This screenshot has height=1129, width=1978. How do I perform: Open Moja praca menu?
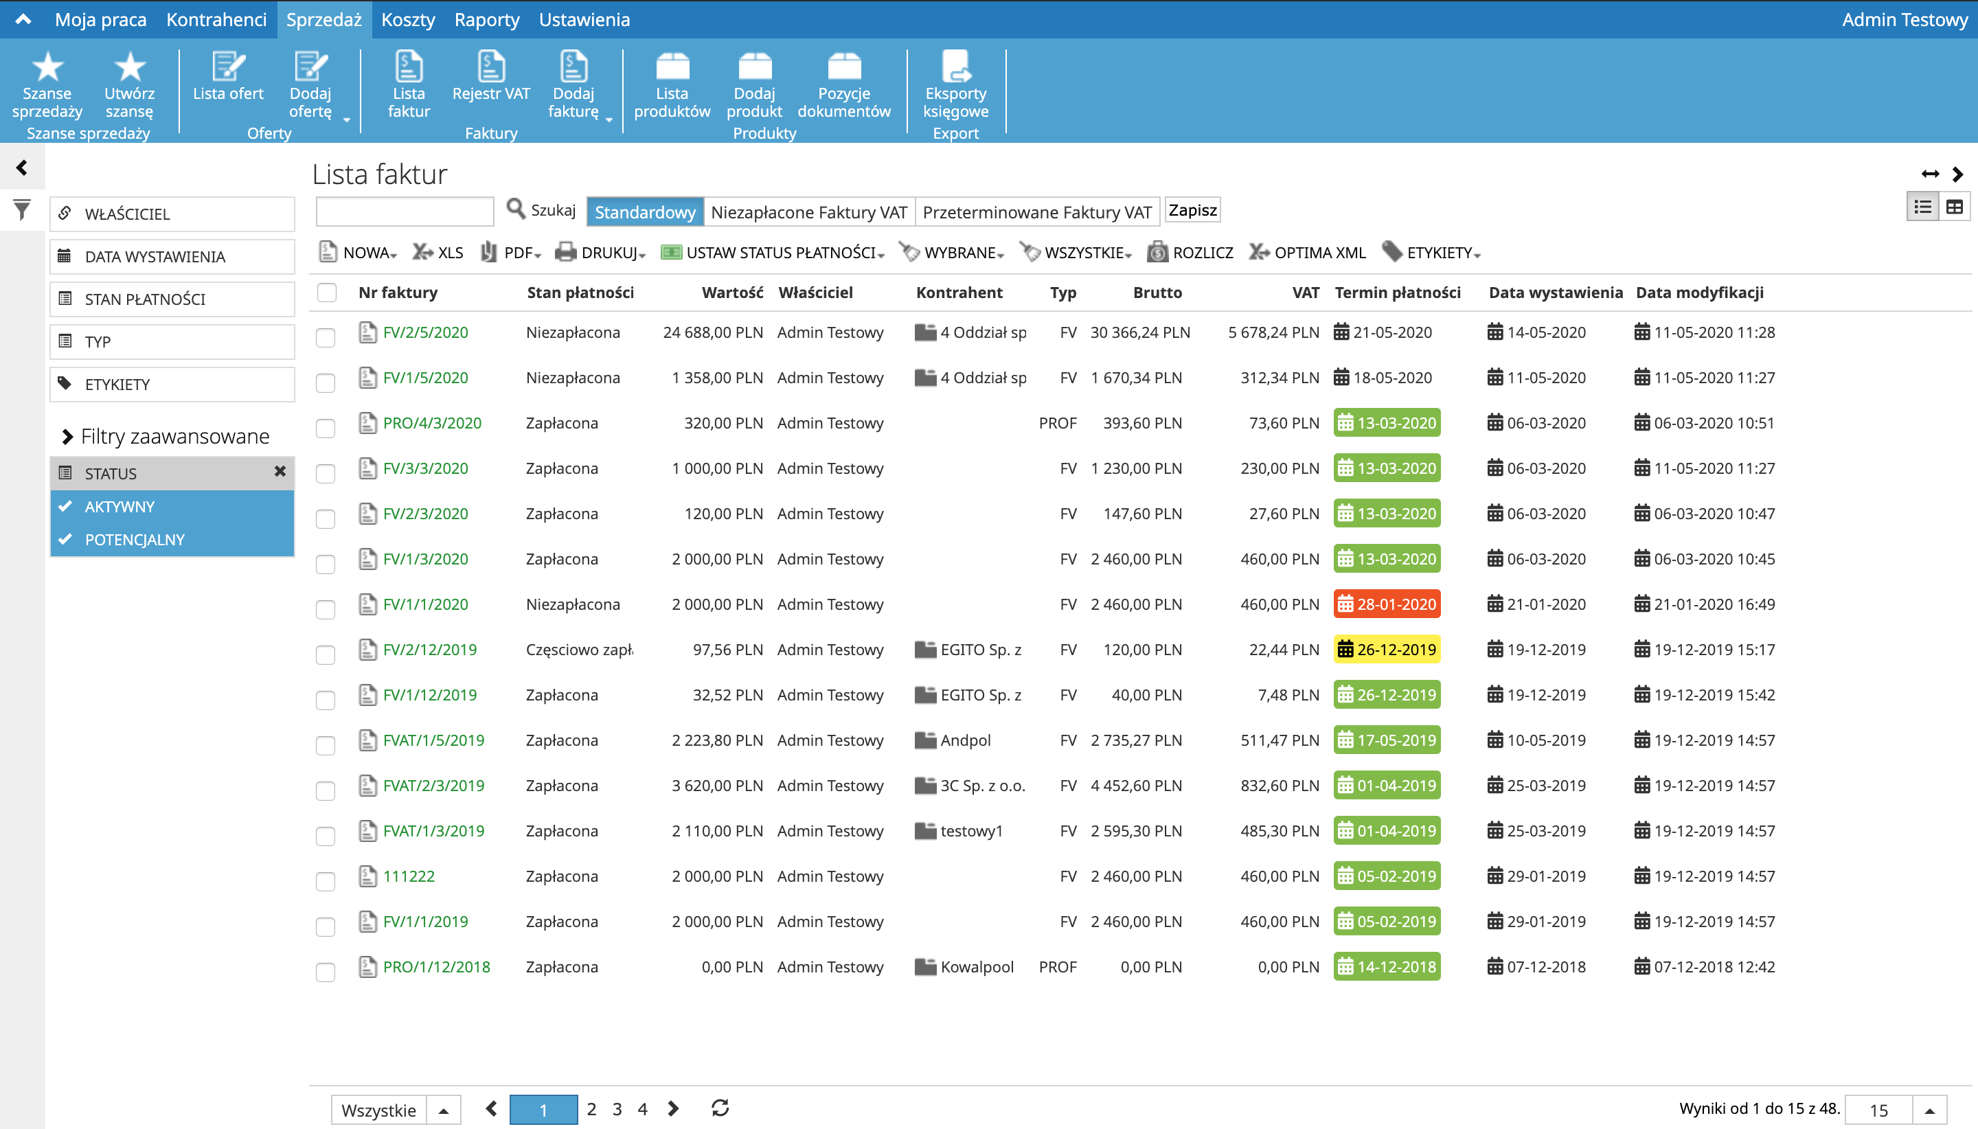click(101, 19)
